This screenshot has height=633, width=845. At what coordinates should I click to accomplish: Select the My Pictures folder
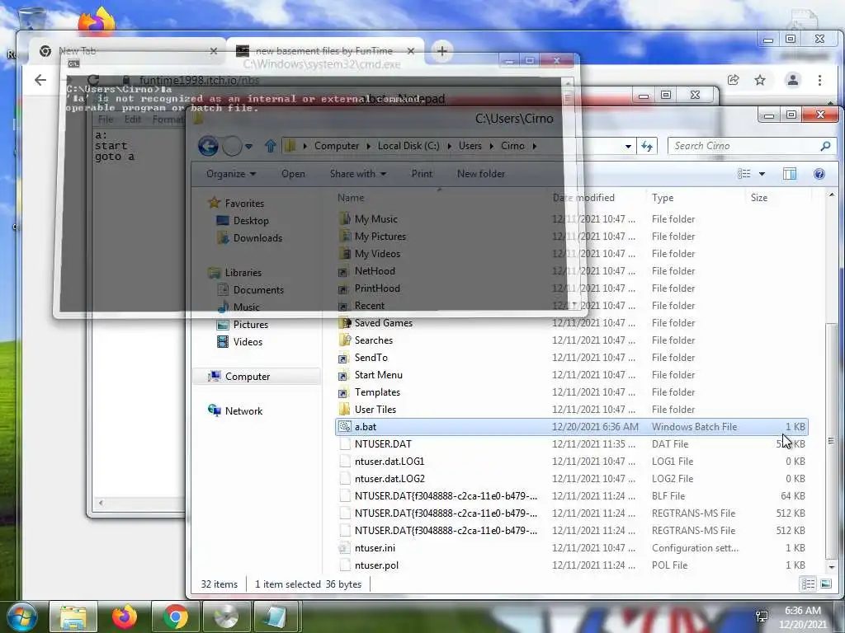tap(380, 237)
